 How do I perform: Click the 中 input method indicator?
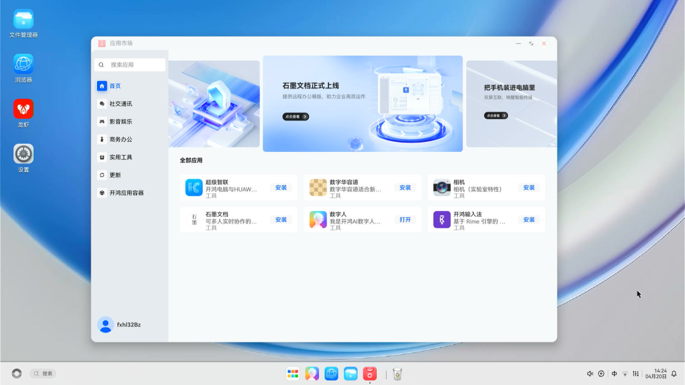pos(613,374)
